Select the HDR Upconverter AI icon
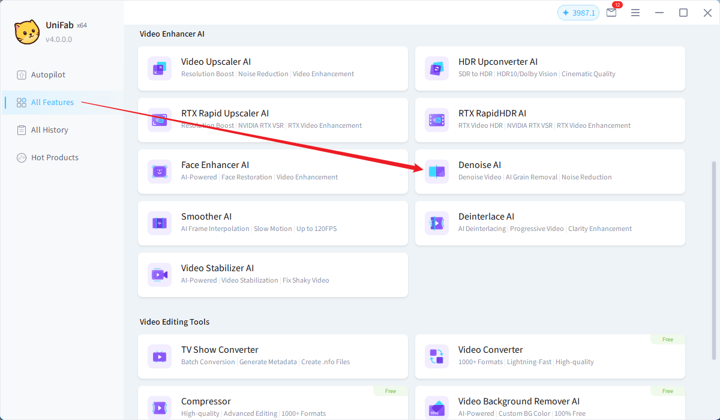 (x=436, y=68)
